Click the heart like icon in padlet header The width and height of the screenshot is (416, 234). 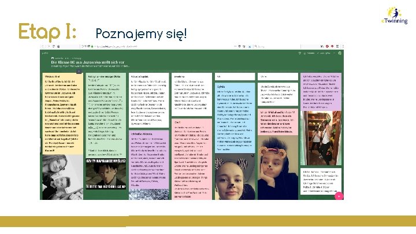pyautogui.click(x=300, y=53)
